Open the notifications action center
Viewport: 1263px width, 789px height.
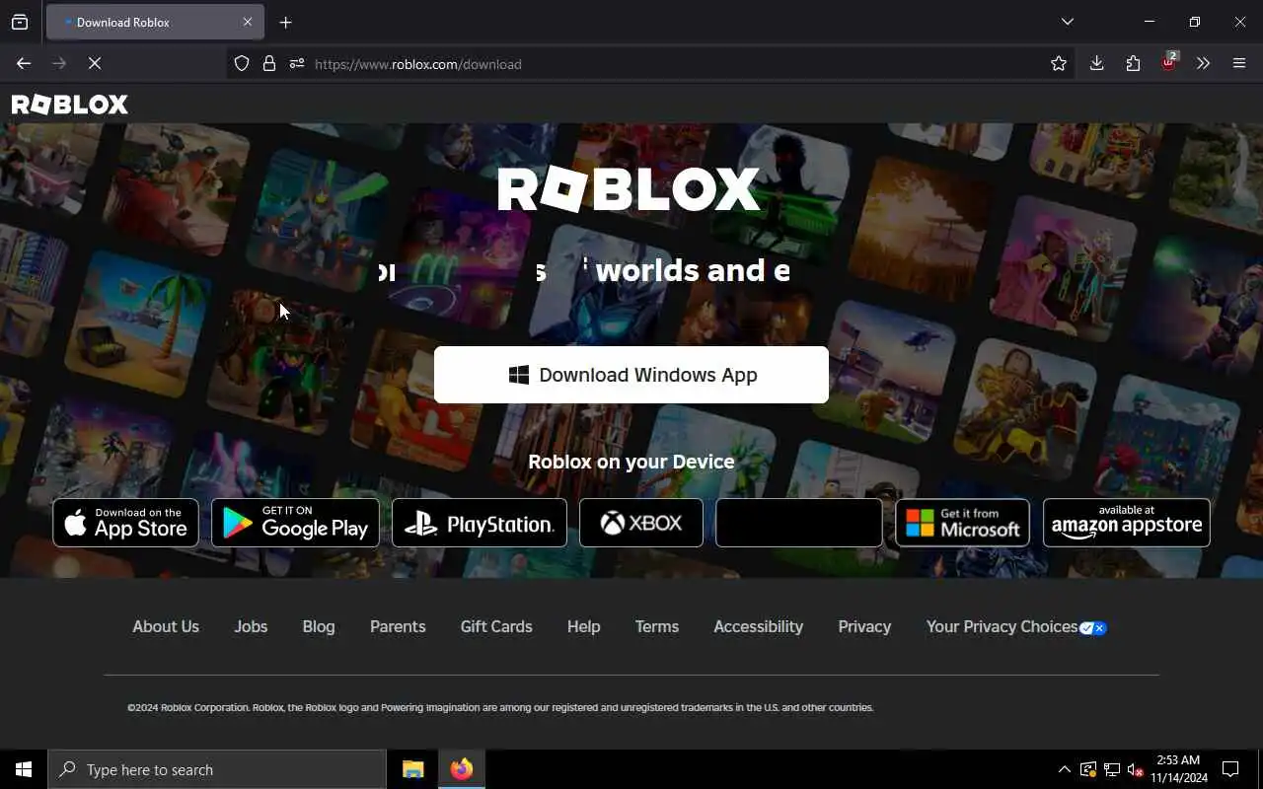(x=1230, y=769)
